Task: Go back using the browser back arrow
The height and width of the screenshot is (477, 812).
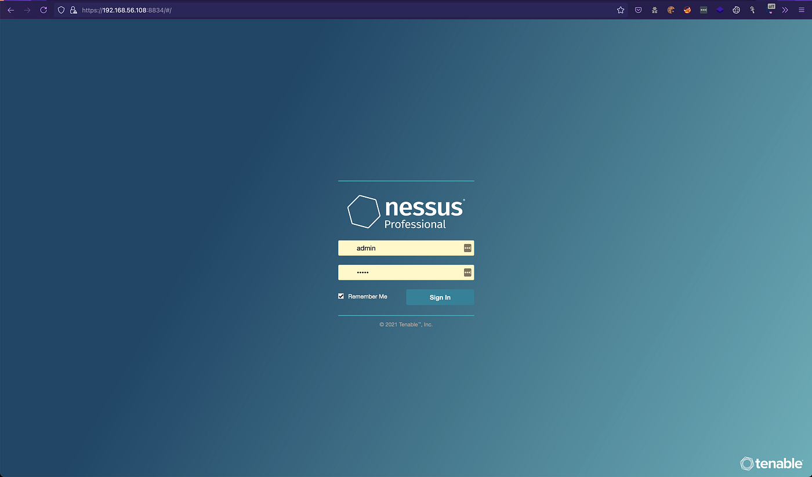Action: pyautogui.click(x=10, y=10)
